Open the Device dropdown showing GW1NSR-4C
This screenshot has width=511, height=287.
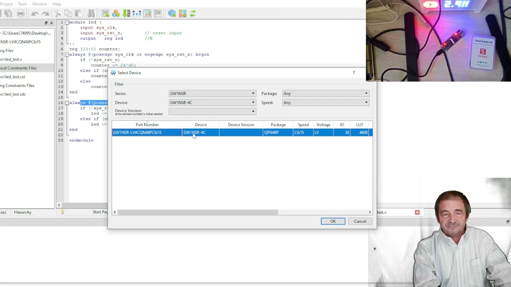[x=212, y=102]
